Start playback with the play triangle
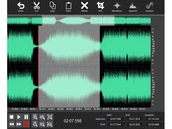This screenshot has height=129, width=172. point(19,117)
